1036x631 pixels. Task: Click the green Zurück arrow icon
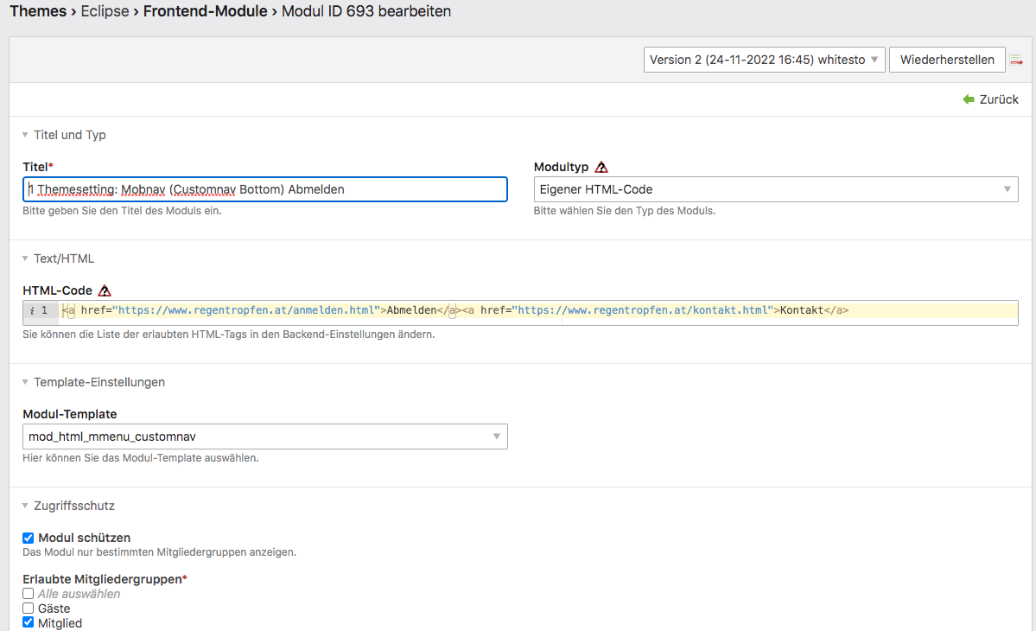click(x=969, y=99)
